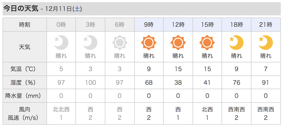Click the gray moon icon at 3時
The image size is (283, 126).
90,42
